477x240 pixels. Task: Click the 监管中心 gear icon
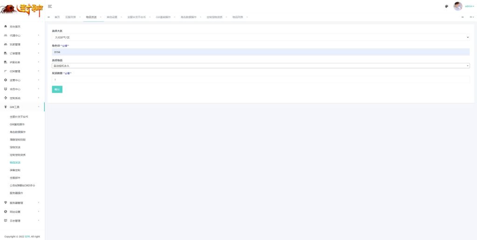click(x=5, y=80)
